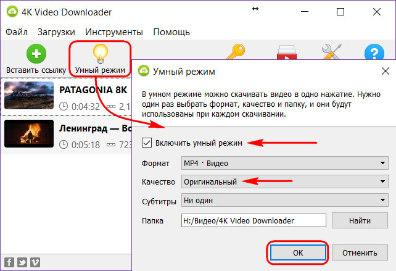The image size is (396, 271).
Task: Click the 0:05:18 duration text
Action: click(x=86, y=145)
